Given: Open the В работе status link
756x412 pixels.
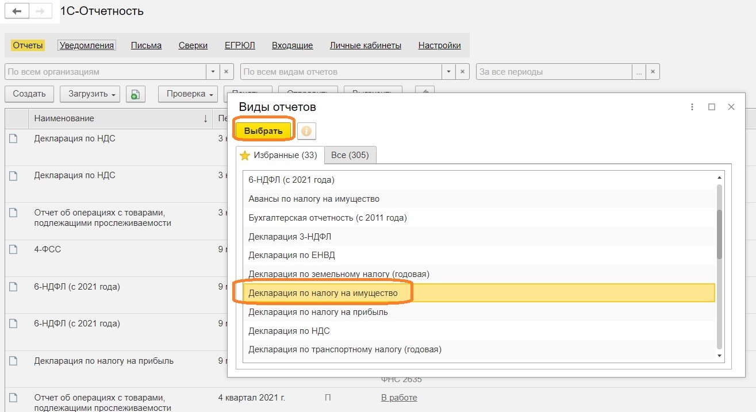Looking at the screenshot, I should pyautogui.click(x=399, y=398).
